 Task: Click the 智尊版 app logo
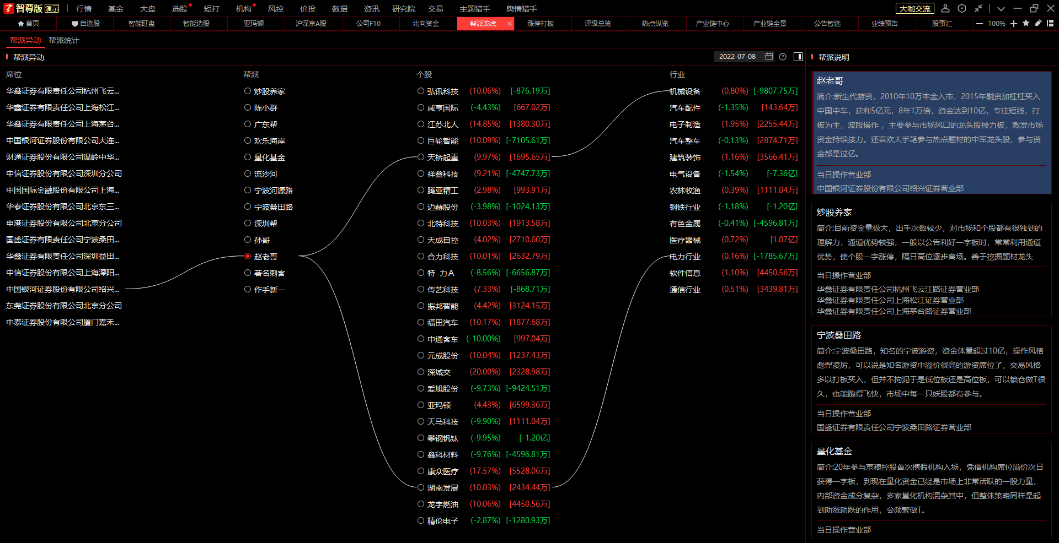pyautogui.click(x=31, y=8)
